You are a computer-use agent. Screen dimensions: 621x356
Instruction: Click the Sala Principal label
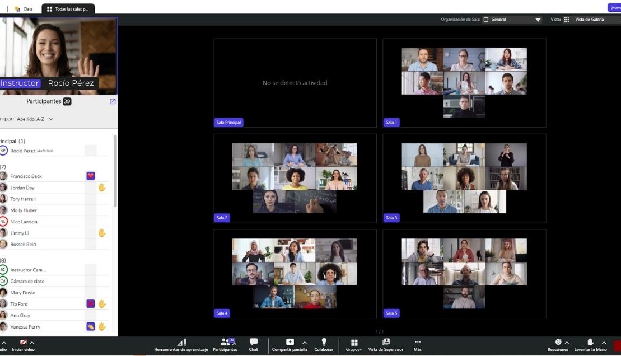pyautogui.click(x=228, y=123)
